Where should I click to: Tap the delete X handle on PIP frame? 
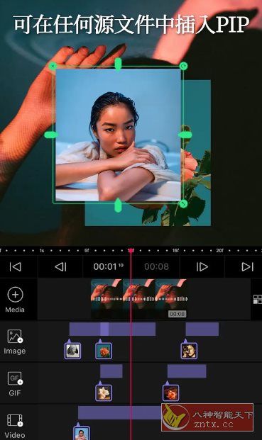click(x=53, y=66)
